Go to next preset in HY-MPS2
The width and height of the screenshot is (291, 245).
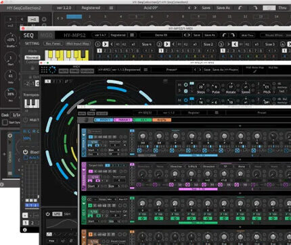(189, 35)
